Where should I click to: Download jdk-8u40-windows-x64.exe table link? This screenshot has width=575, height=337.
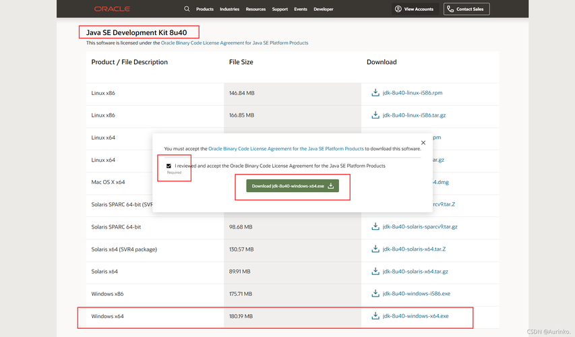coord(415,315)
